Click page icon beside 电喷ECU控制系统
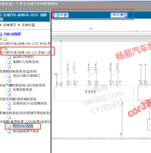The height and width of the screenshot is (153, 151). pos(9,62)
